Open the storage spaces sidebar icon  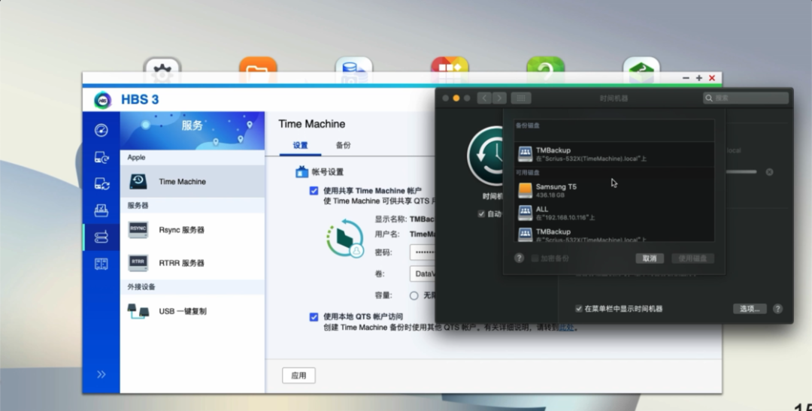[x=101, y=264]
